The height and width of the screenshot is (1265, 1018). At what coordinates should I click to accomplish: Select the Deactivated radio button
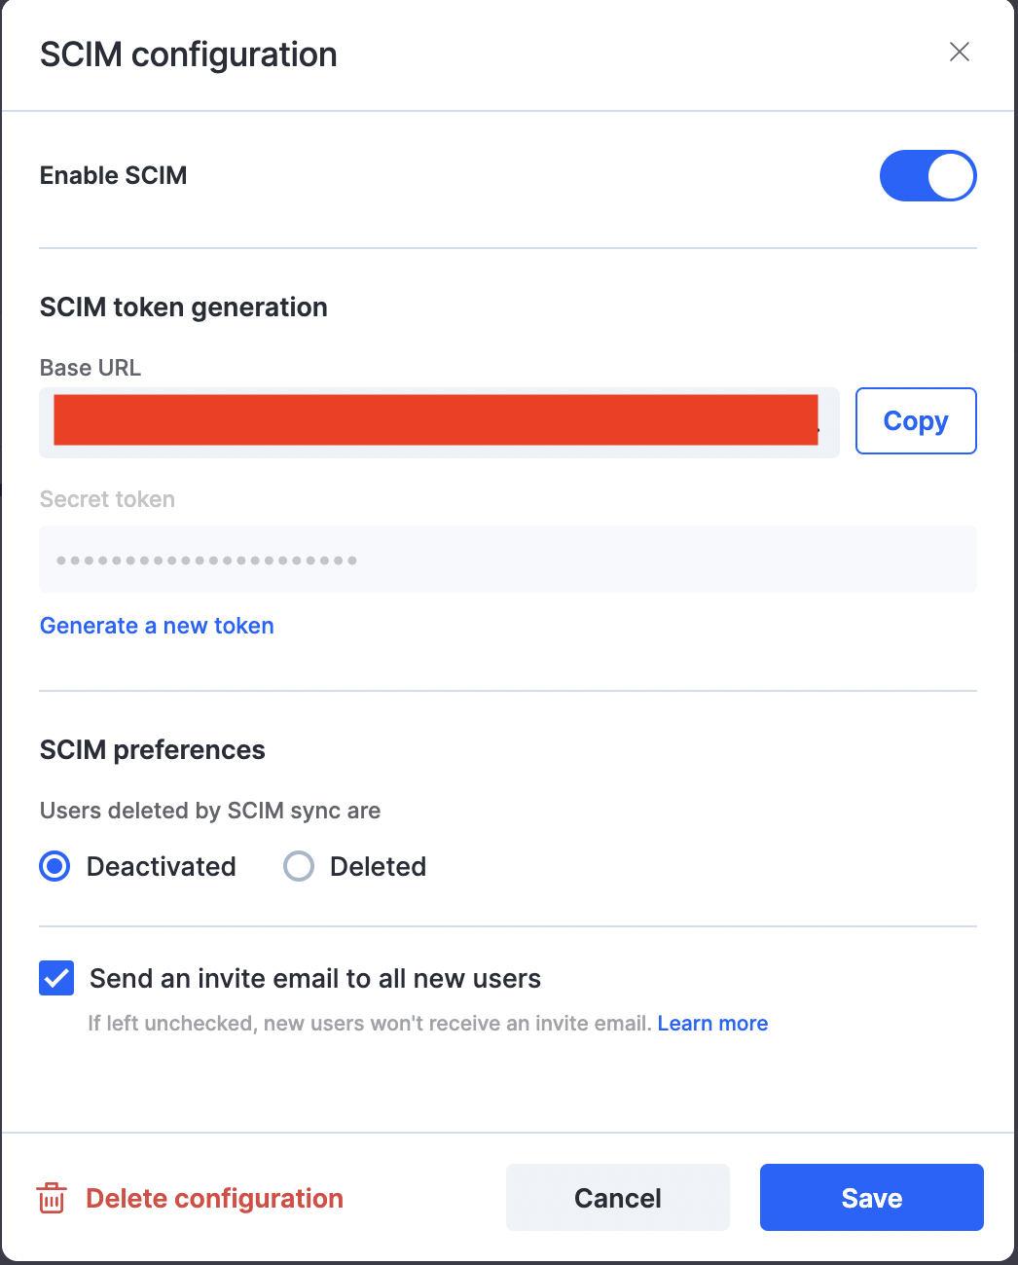coord(55,866)
